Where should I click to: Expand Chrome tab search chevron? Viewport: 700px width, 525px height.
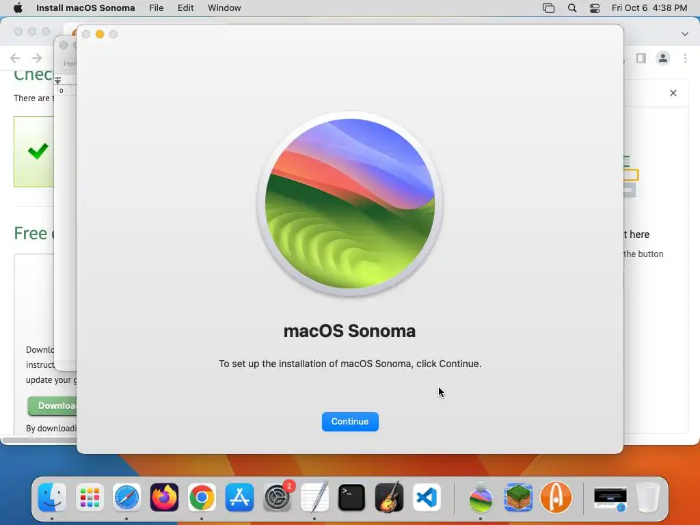(685, 34)
